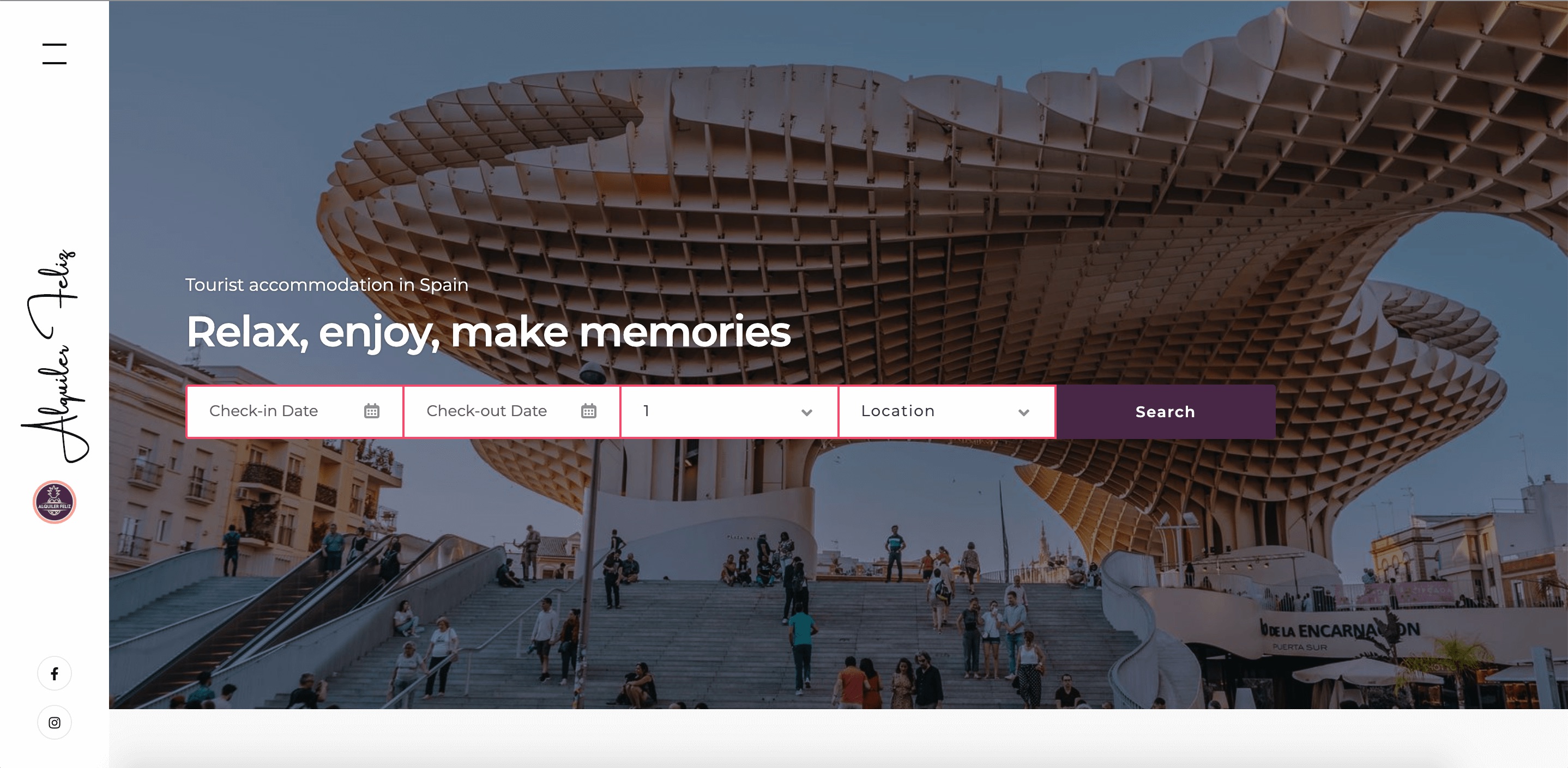Open the Instagram profile icon
The width and height of the screenshot is (1568, 768).
pyautogui.click(x=54, y=722)
